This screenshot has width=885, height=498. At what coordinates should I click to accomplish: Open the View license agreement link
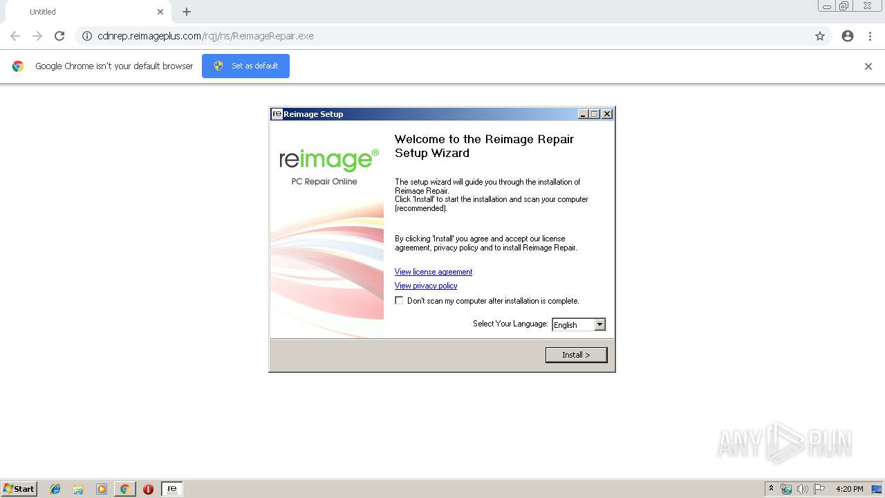pos(434,272)
